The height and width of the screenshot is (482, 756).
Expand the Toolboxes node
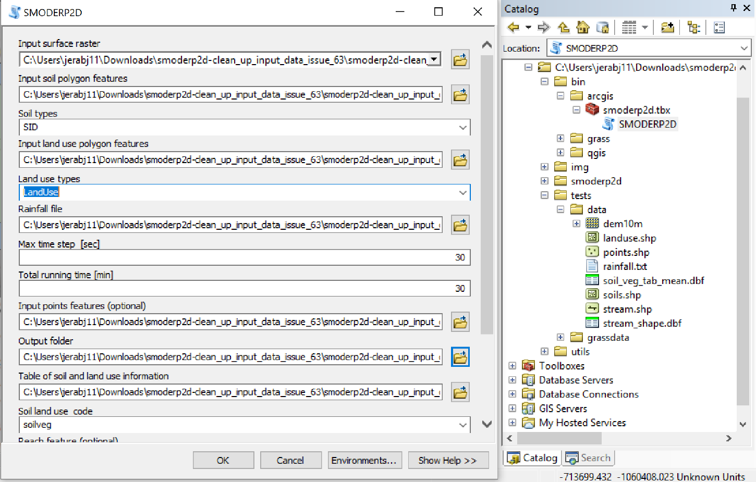512,366
